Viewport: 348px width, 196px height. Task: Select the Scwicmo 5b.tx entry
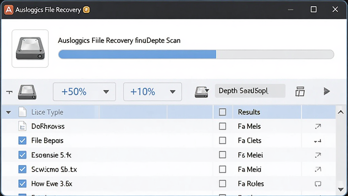click(54, 169)
